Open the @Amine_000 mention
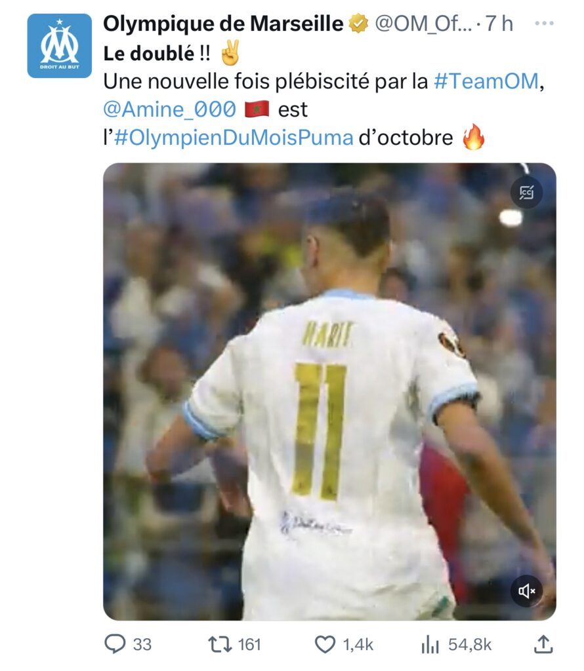584x671 pixels. [x=170, y=109]
